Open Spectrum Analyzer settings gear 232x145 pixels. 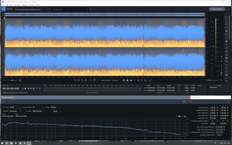pyautogui.click(x=184, y=102)
